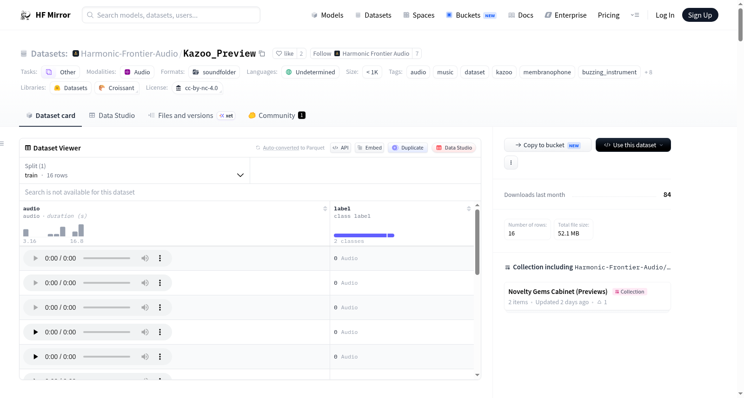This screenshot has height=398, width=744.
Task: Like the Kazoo_Preview dataset
Action: pyautogui.click(x=285, y=53)
